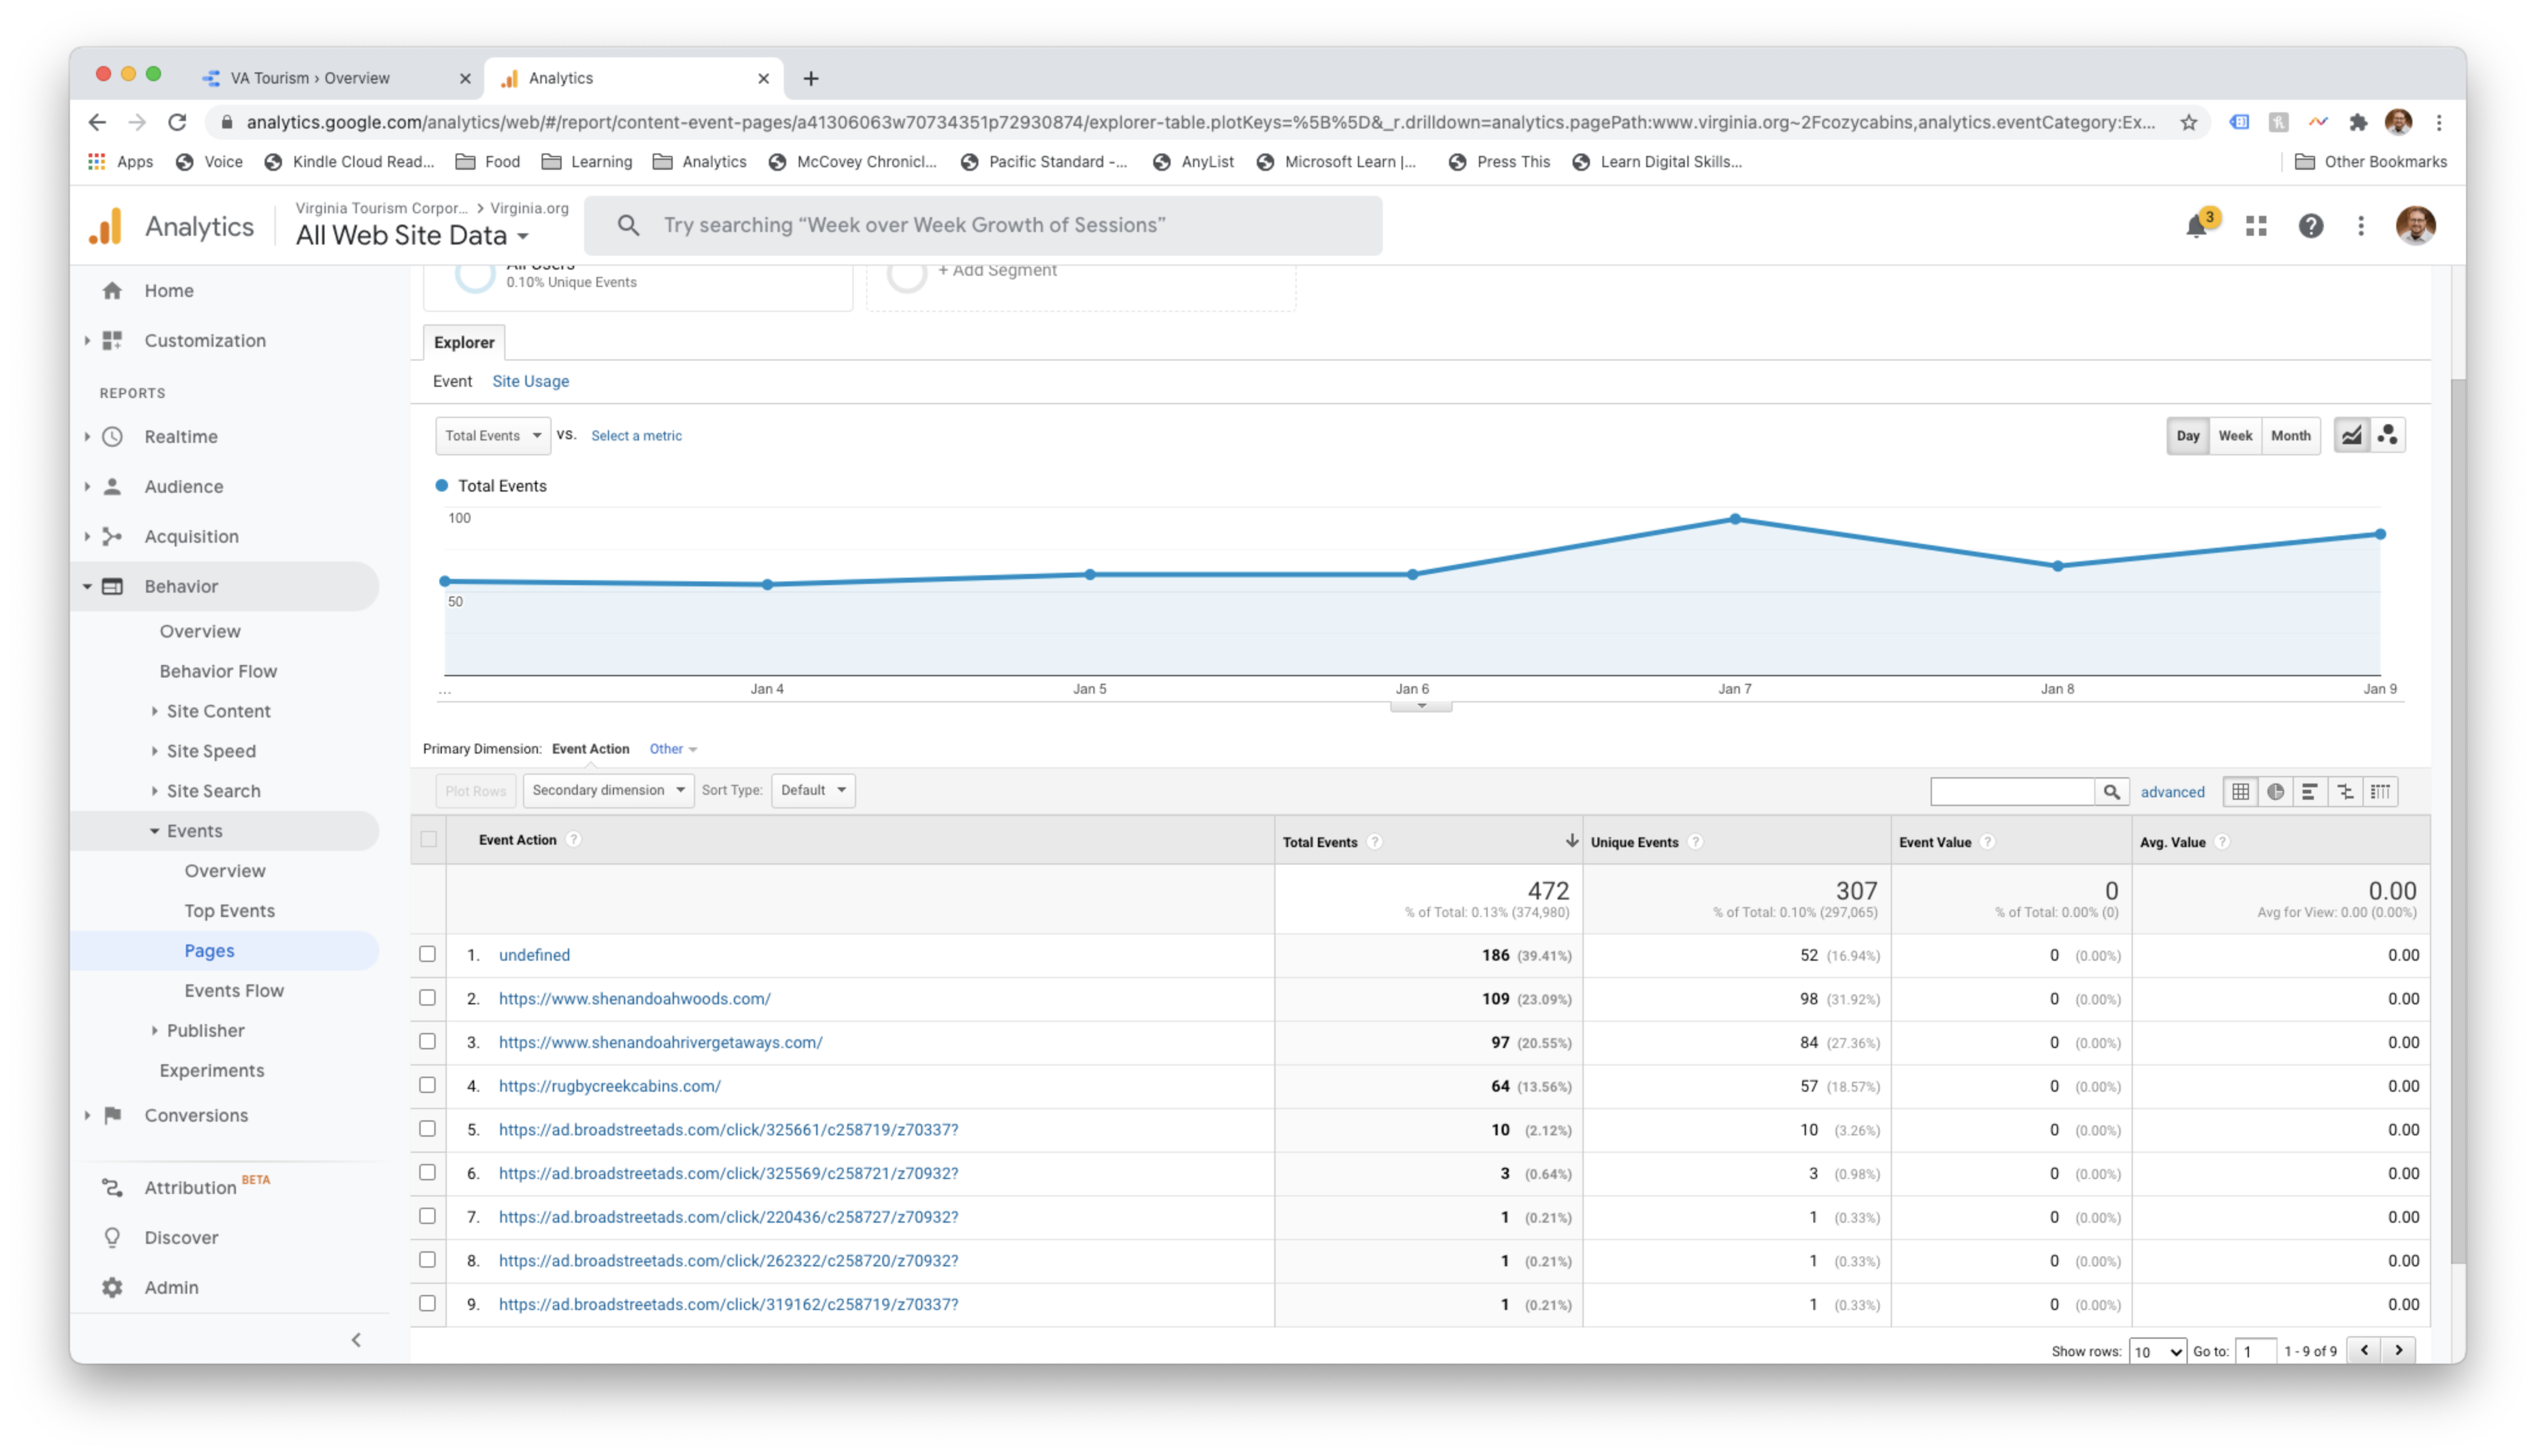Open the Behavior Flow report
The width and height of the screenshot is (2536, 1456).
coord(218,671)
